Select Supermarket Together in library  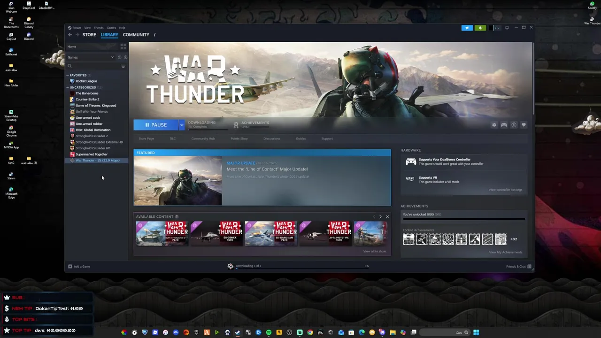point(92,154)
